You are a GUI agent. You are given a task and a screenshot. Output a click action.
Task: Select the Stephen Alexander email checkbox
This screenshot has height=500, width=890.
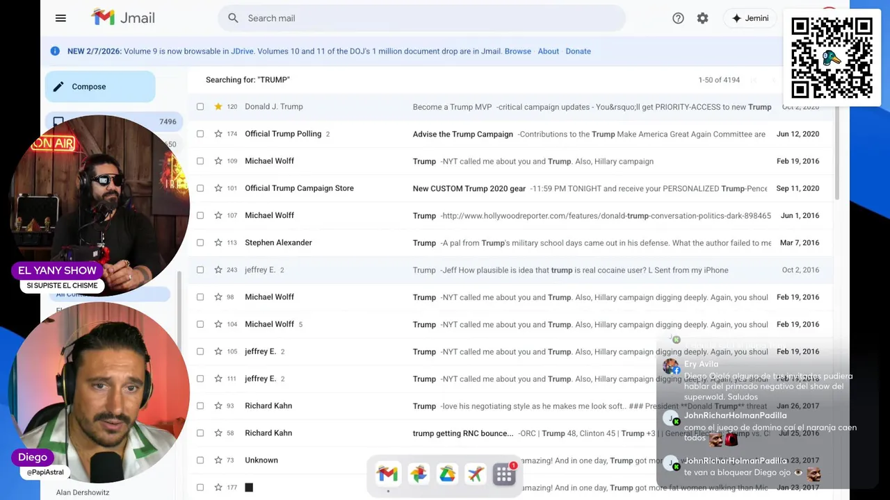tap(200, 243)
